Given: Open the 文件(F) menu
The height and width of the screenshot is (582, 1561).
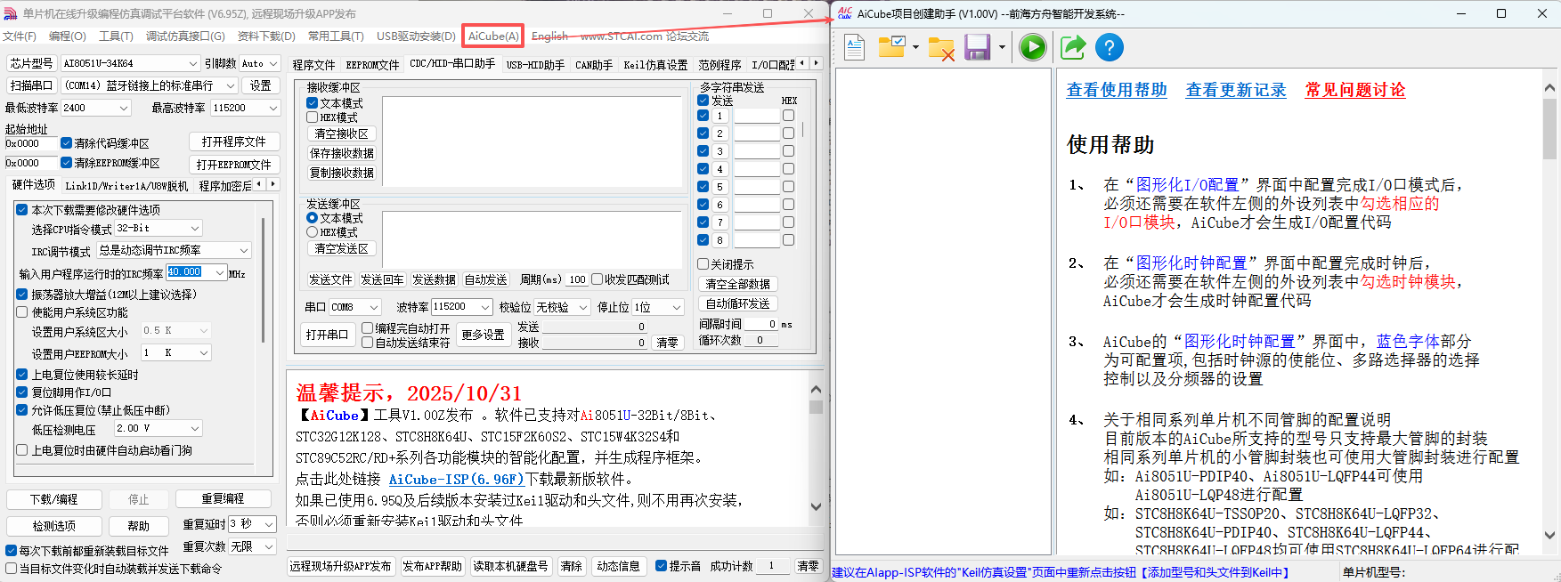Looking at the screenshot, I should click(x=20, y=36).
